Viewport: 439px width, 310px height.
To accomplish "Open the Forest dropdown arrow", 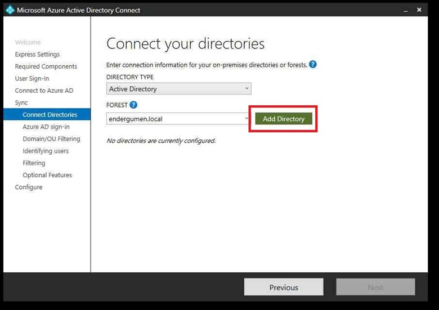I will (247, 119).
